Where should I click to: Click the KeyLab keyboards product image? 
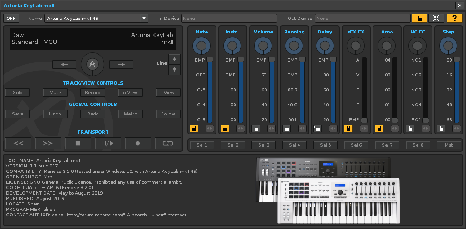328,190
